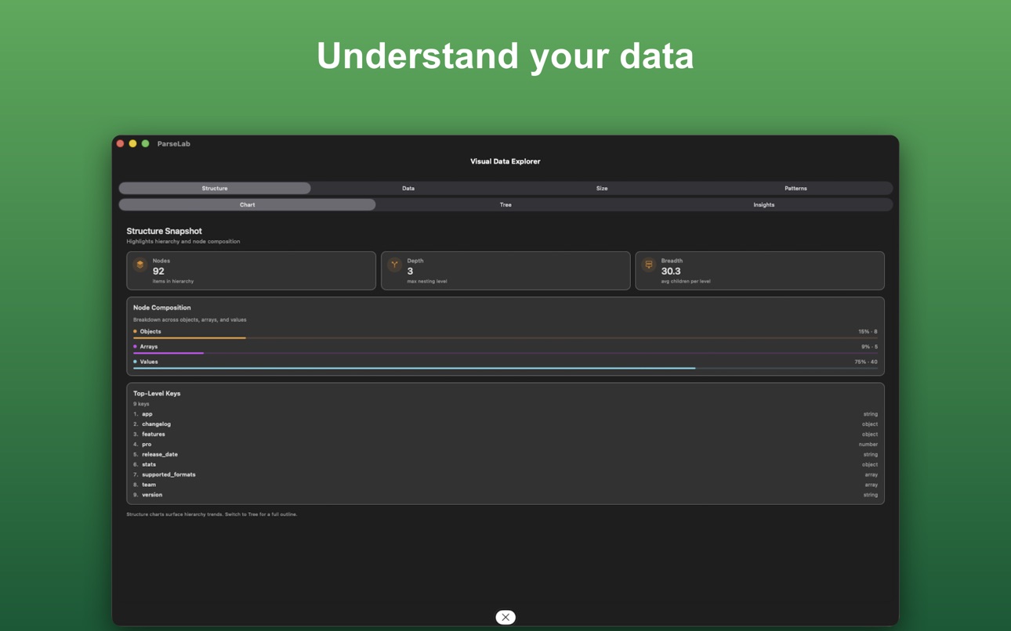This screenshot has width=1011, height=631.
Task: Click the X close button at bottom
Action: pyautogui.click(x=505, y=618)
